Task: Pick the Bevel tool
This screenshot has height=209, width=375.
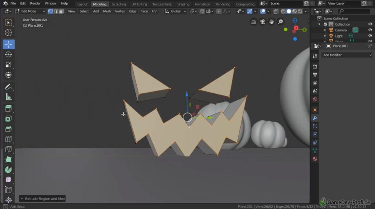Action: 8,129
